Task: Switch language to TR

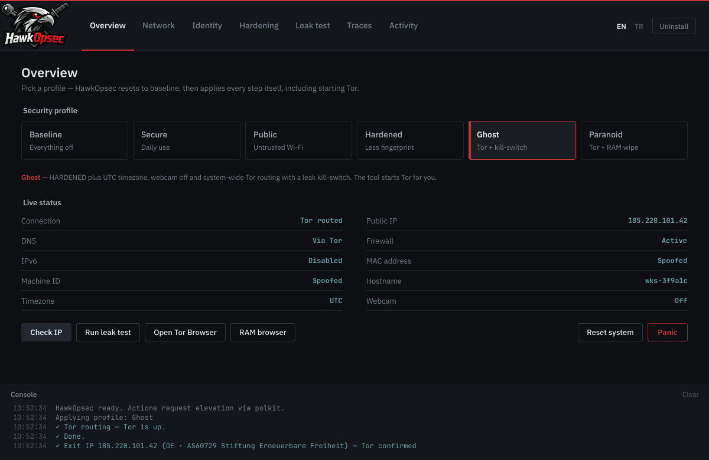Action: point(639,27)
